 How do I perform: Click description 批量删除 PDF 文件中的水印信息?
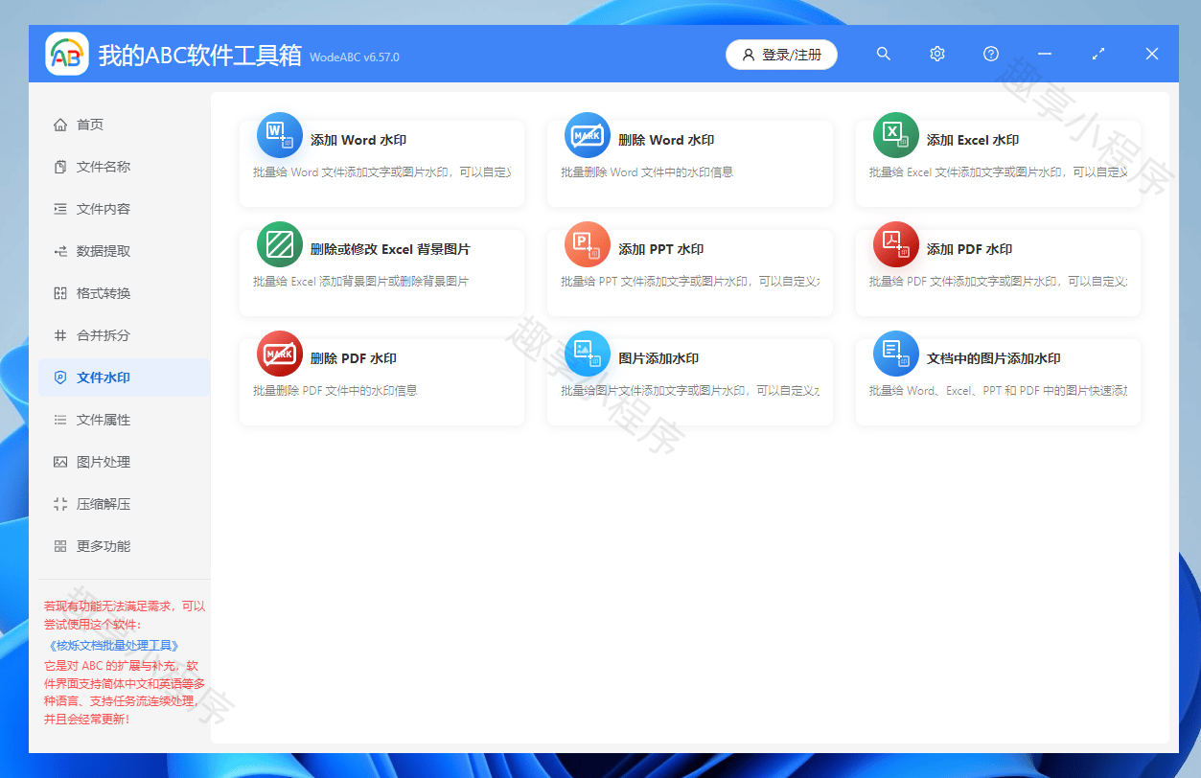(335, 391)
